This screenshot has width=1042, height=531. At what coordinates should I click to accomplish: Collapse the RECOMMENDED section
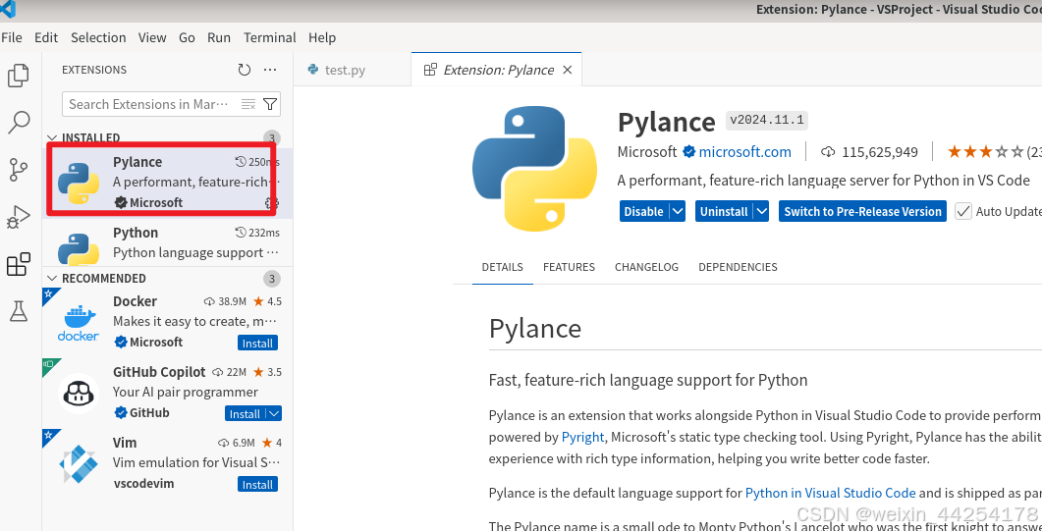52,278
